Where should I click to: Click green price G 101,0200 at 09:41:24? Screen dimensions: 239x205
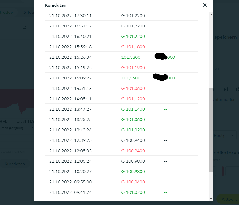pos(133,192)
